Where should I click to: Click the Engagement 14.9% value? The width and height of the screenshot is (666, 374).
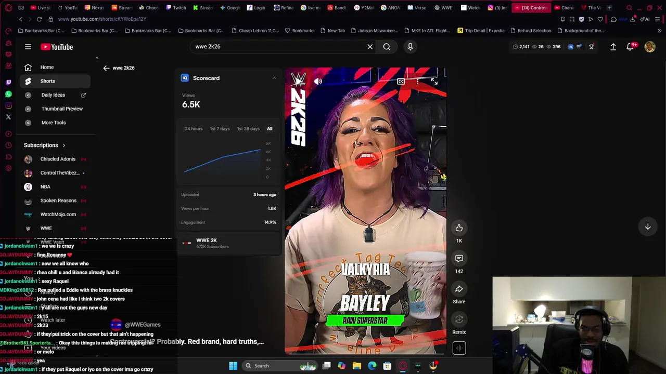270,222
